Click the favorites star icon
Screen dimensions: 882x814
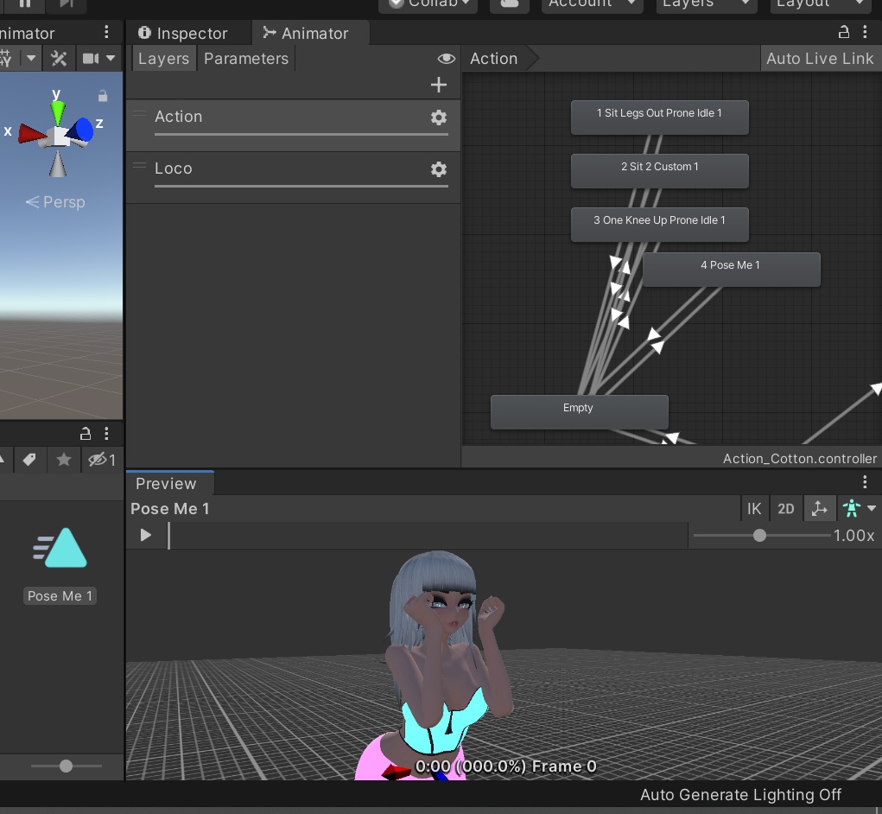64,460
